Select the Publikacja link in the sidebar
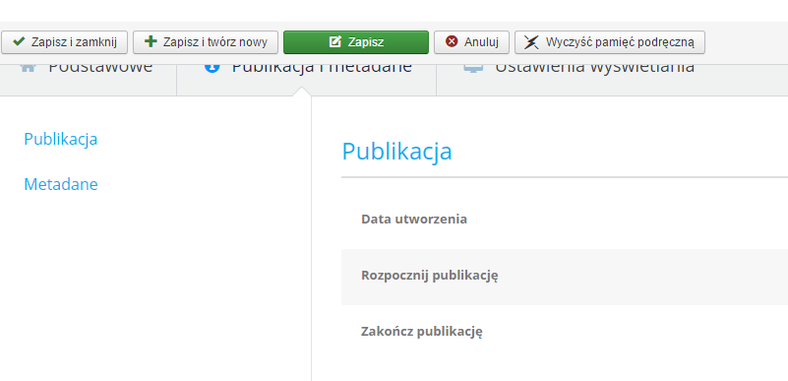 (61, 139)
